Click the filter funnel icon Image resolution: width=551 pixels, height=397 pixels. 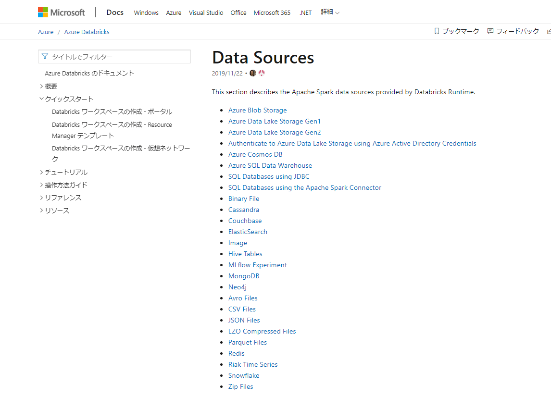click(45, 57)
